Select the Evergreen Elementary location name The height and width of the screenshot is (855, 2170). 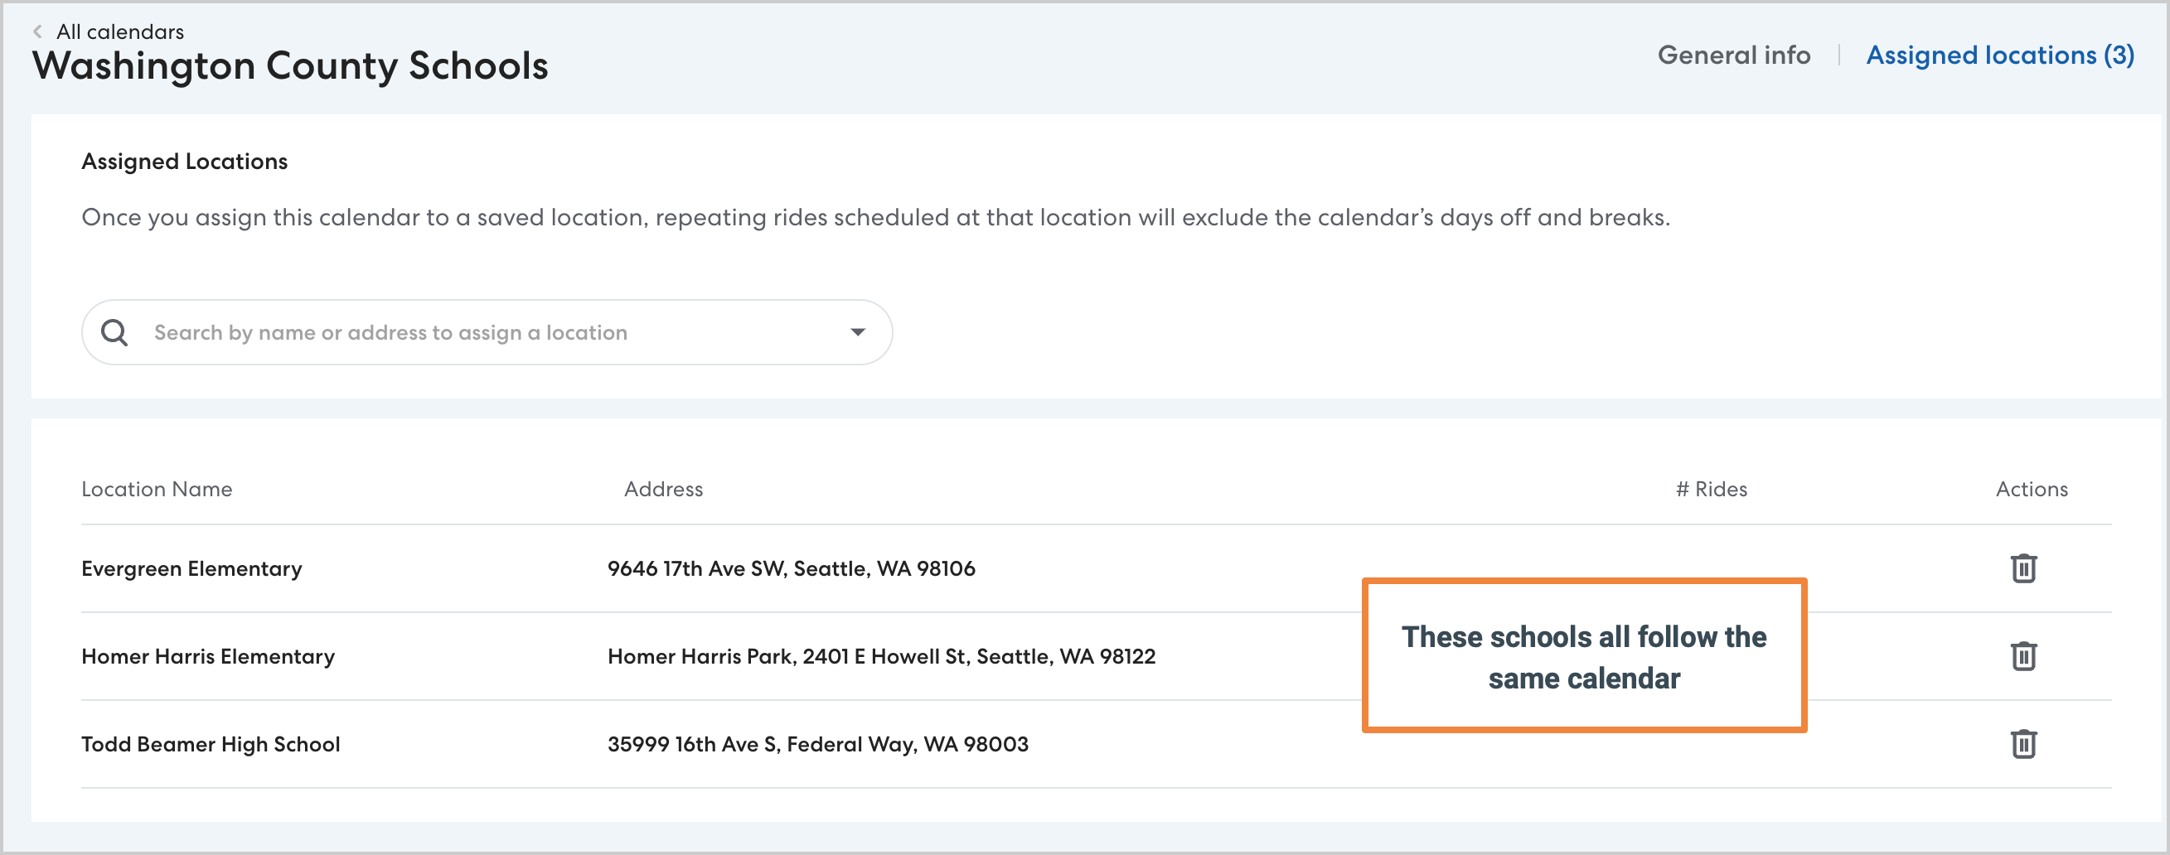tap(191, 568)
